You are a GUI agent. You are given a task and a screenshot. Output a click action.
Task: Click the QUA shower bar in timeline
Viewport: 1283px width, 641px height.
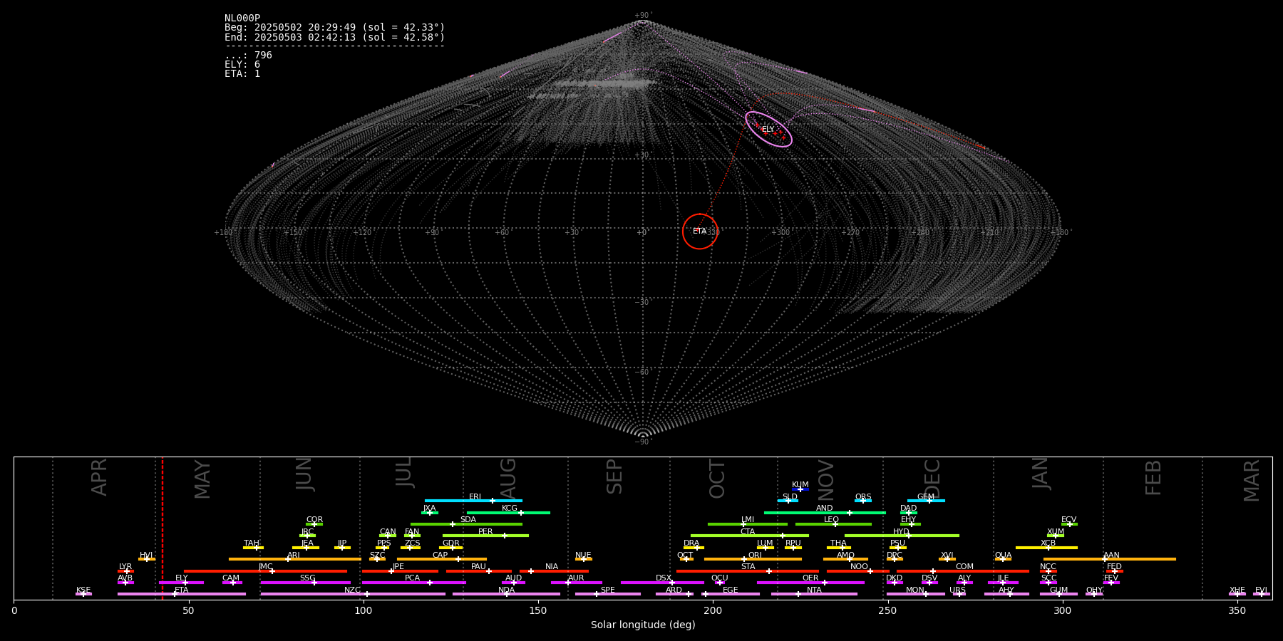click(x=1003, y=559)
